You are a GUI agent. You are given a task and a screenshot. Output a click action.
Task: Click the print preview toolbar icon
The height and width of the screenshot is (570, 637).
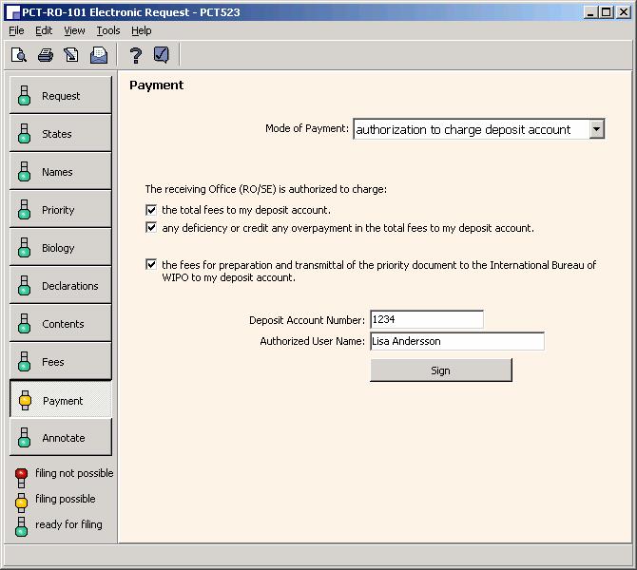(x=19, y=55)
